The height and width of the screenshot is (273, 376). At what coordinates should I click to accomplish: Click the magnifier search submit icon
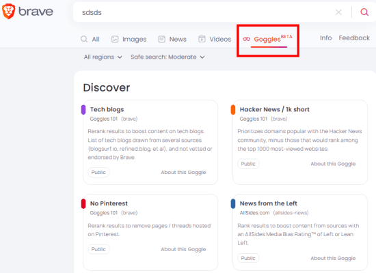coord(364,12)
